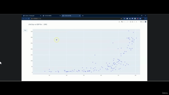The image size is (169, 95).
Task: Click the y-axis label 5k
Action: (x=32, y=66)
